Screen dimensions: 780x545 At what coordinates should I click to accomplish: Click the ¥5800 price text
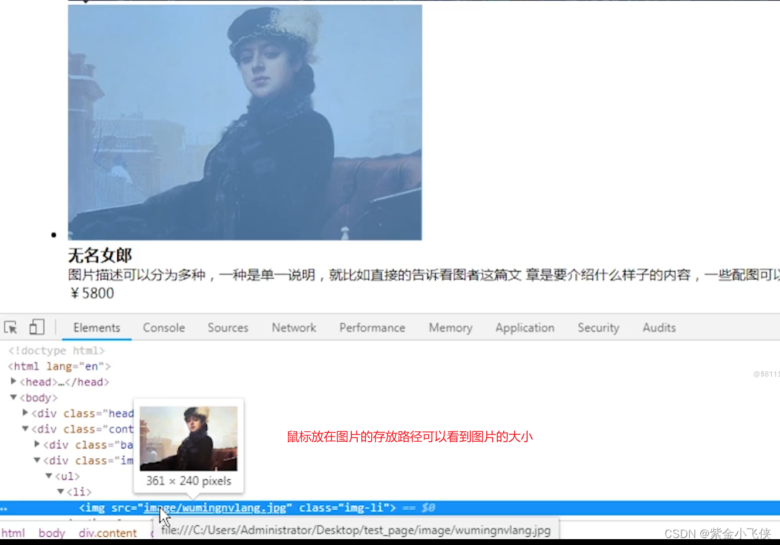coord(92,293)
